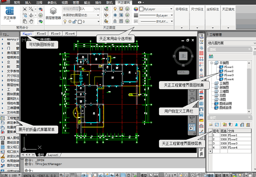The image size is (256, 177).
Task: Toggle the 填充 status bar button
Action: click(225, 175)
